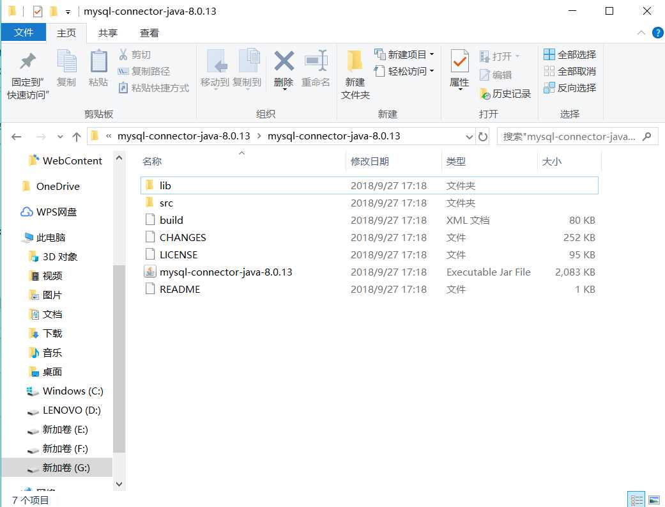Open Downloads (下载) folder
This screenshot has height=507, width=665.
click(x=45, y=333)
